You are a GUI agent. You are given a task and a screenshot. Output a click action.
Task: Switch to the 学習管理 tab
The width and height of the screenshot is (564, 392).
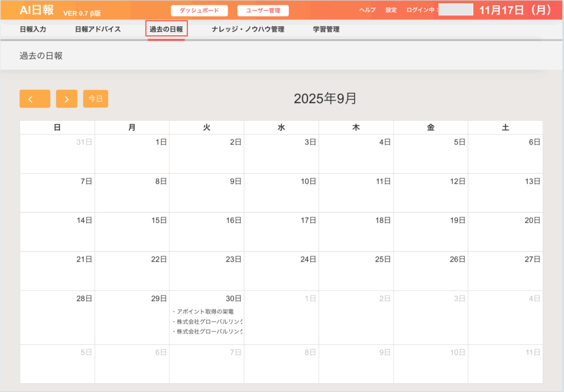point(326,29)
